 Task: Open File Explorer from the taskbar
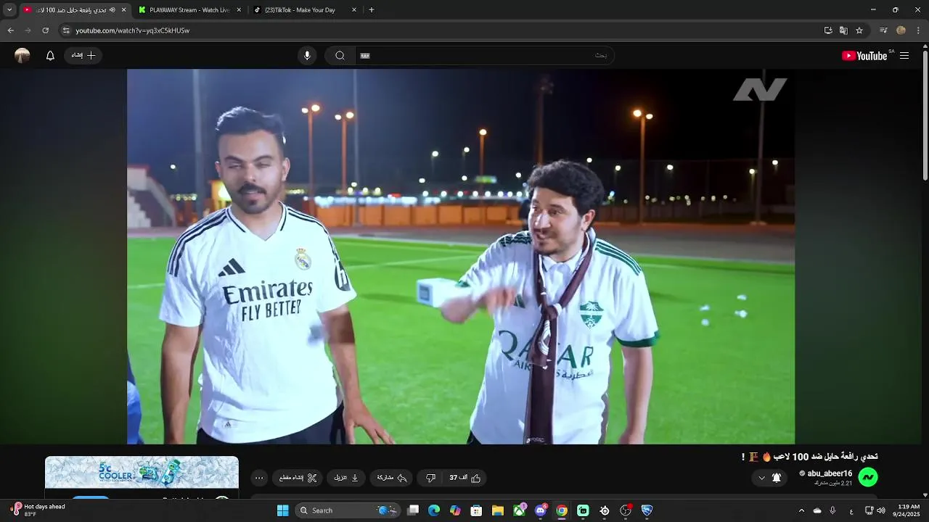click(x=498, y=510)
